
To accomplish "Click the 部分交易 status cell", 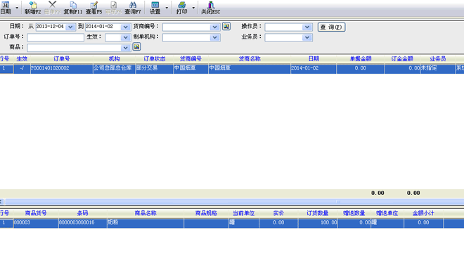I will pyautogui.click(x=154, y=68).
